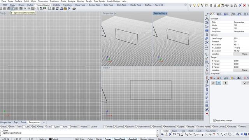Screen dimensions: 249x140
Task: Toggle the Mid osnap checkbox
Action: point(16,127)
